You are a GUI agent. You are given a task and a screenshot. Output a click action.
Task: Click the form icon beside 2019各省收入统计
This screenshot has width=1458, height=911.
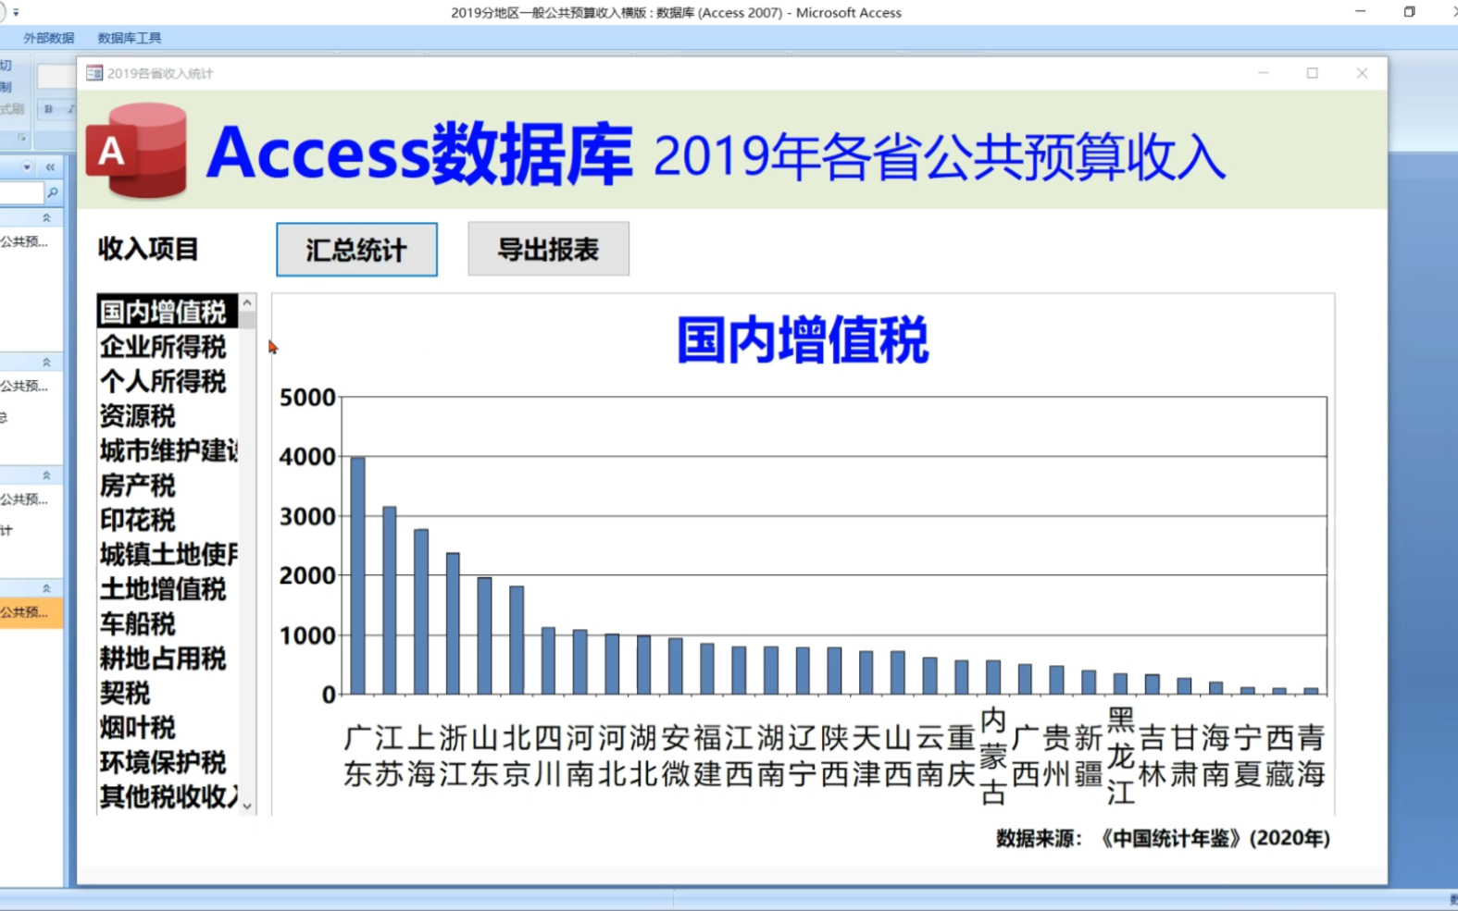click(x=94, y=73)
